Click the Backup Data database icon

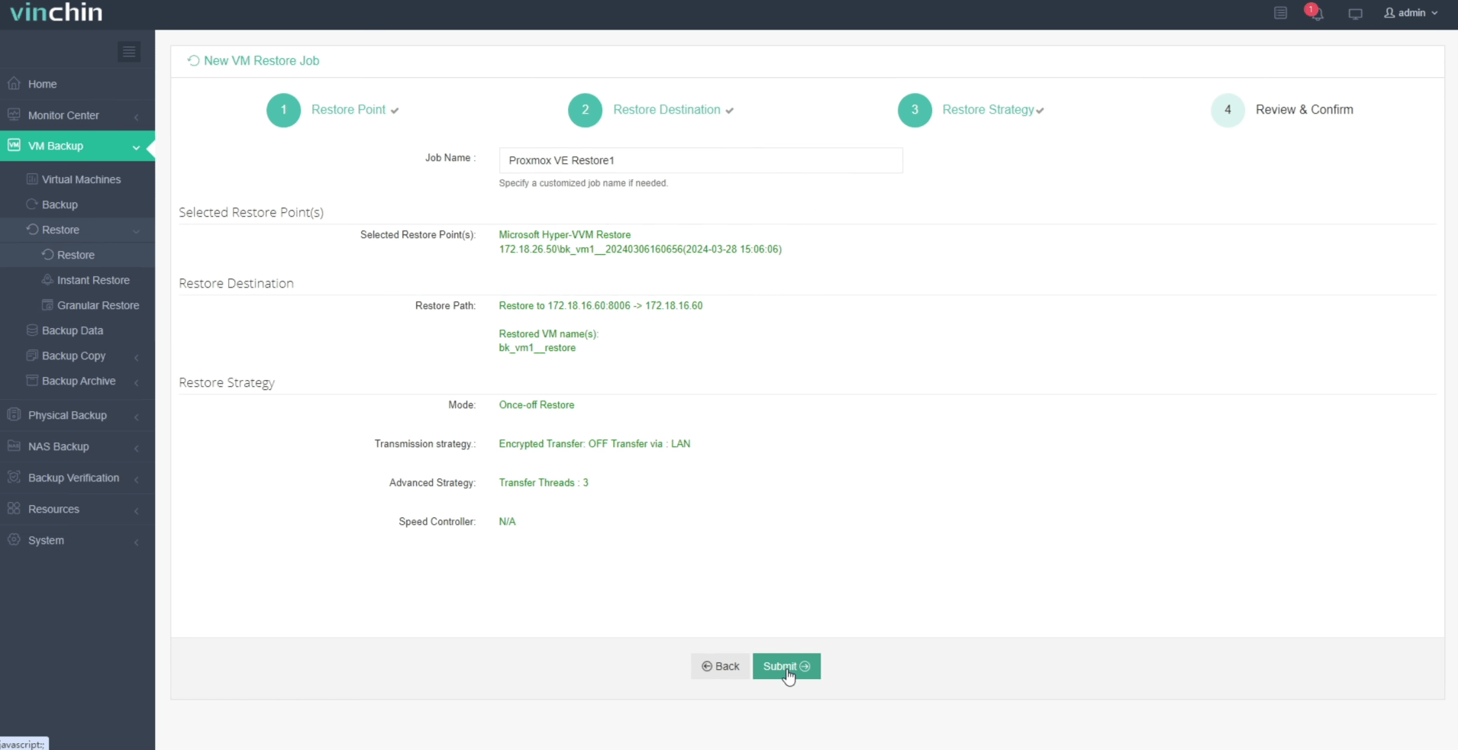tap(32, 330)
